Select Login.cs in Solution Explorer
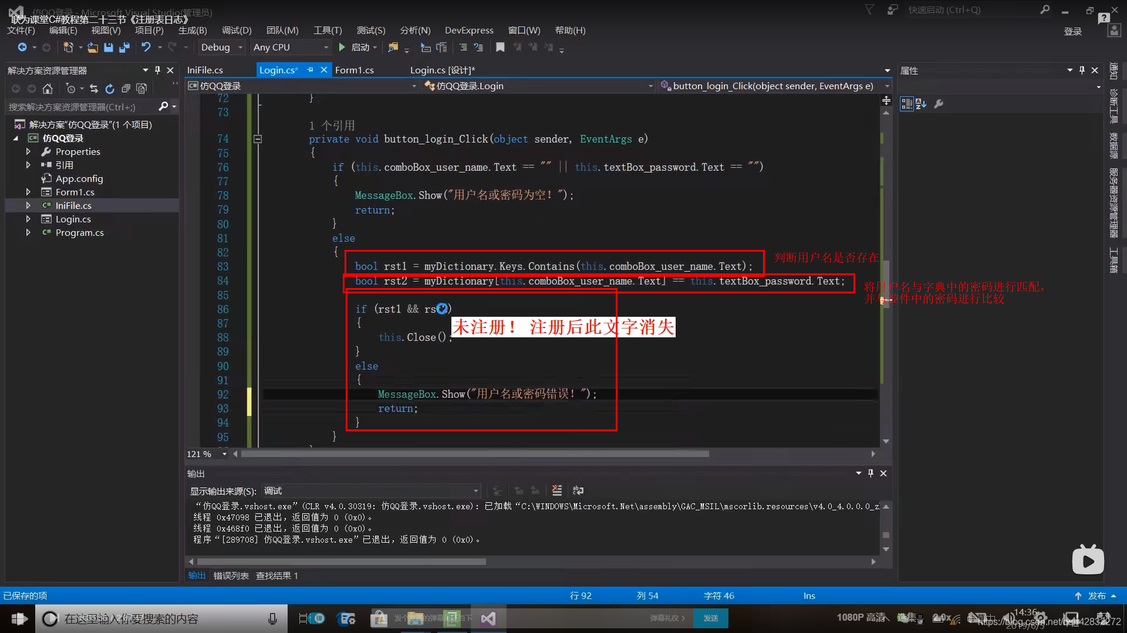Image resolution: width=1127 pixels, height=633 pixels. (73, 219)
